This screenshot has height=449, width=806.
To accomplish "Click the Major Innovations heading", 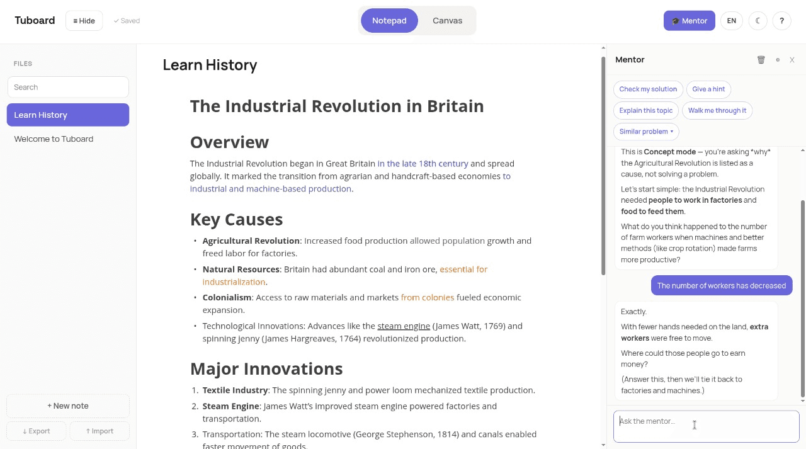I will tap(266, 368).
